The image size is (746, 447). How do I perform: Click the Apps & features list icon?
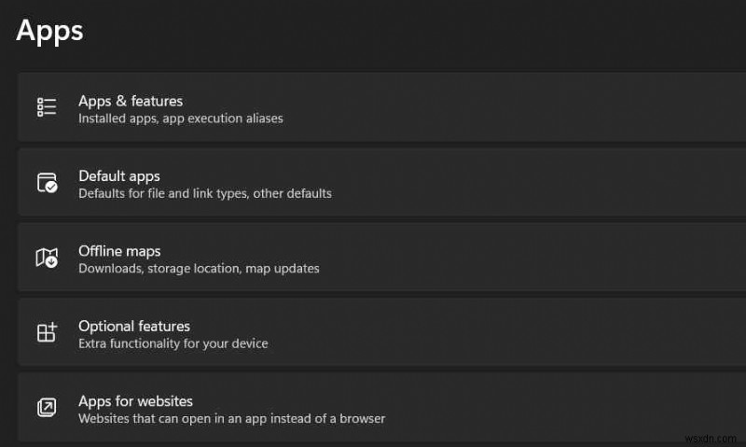point(47,107)
